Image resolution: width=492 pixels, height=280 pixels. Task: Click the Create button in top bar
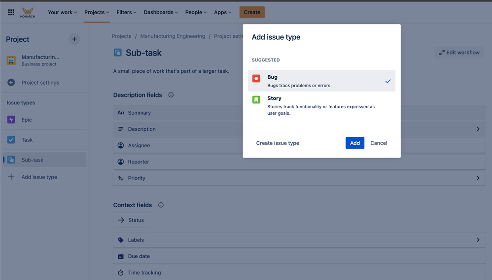point(252,12)
